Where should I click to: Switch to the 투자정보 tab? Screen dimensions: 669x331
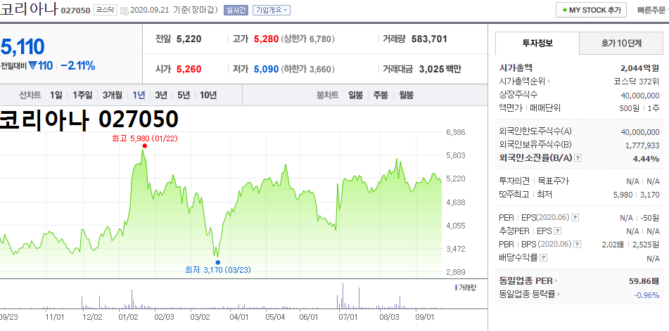[537, 43]
